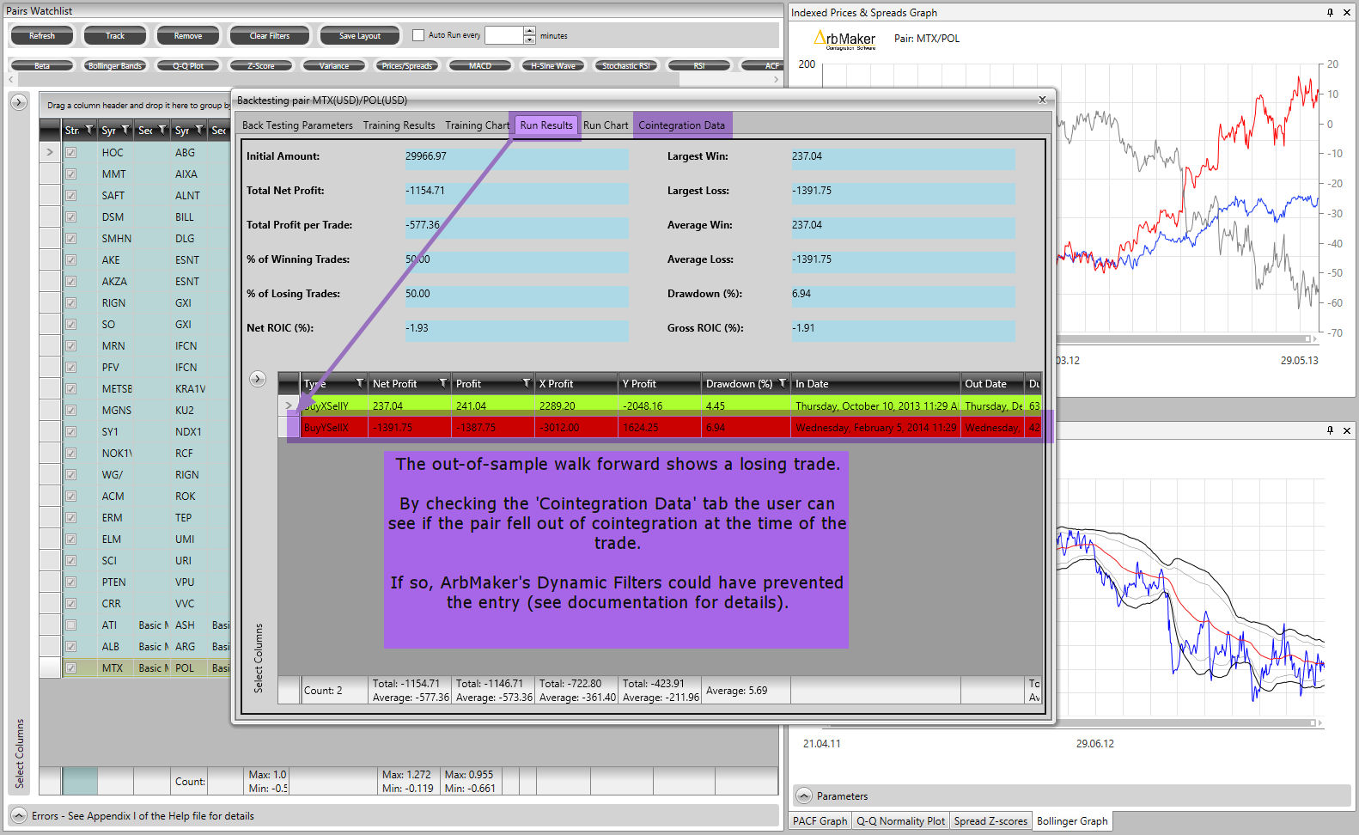The image size is (1359, 835).
Task: Click the Auto Run minutes input field
Action: click(x=503, y=35)
